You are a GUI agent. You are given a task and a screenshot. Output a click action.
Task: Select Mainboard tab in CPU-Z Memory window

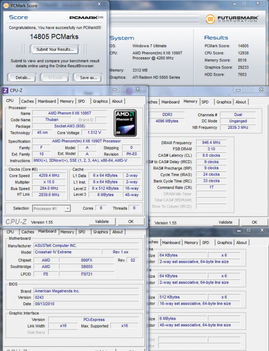point(170,102)
